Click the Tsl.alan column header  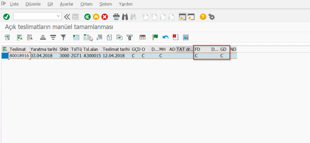click(92, 49)
